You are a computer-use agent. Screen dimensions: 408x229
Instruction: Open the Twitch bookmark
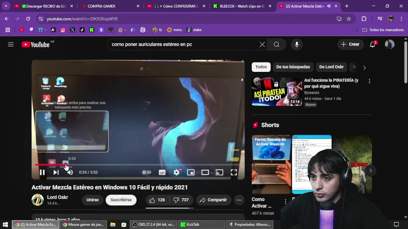pyautogui.click(x=31, y=30)
